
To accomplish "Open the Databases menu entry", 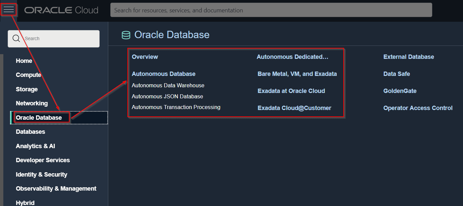I will [x=30, y=132].
